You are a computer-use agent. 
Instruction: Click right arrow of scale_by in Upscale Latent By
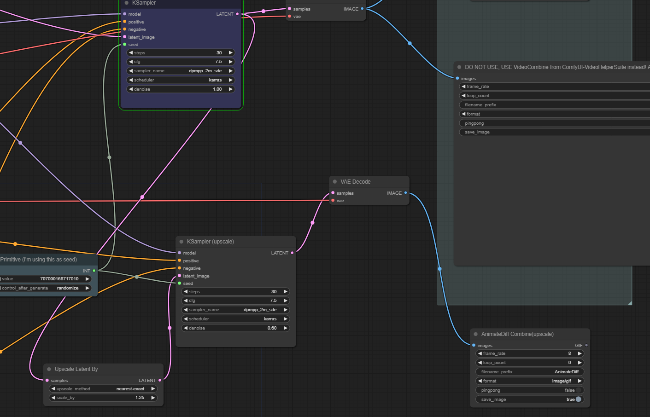(153, 398)
